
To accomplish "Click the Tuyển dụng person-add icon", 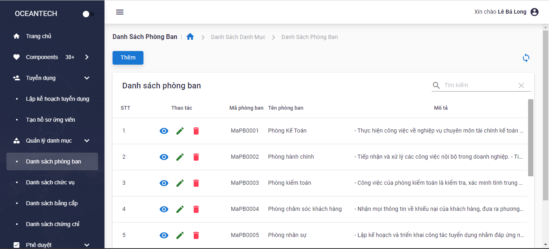I will pos(16,78).
